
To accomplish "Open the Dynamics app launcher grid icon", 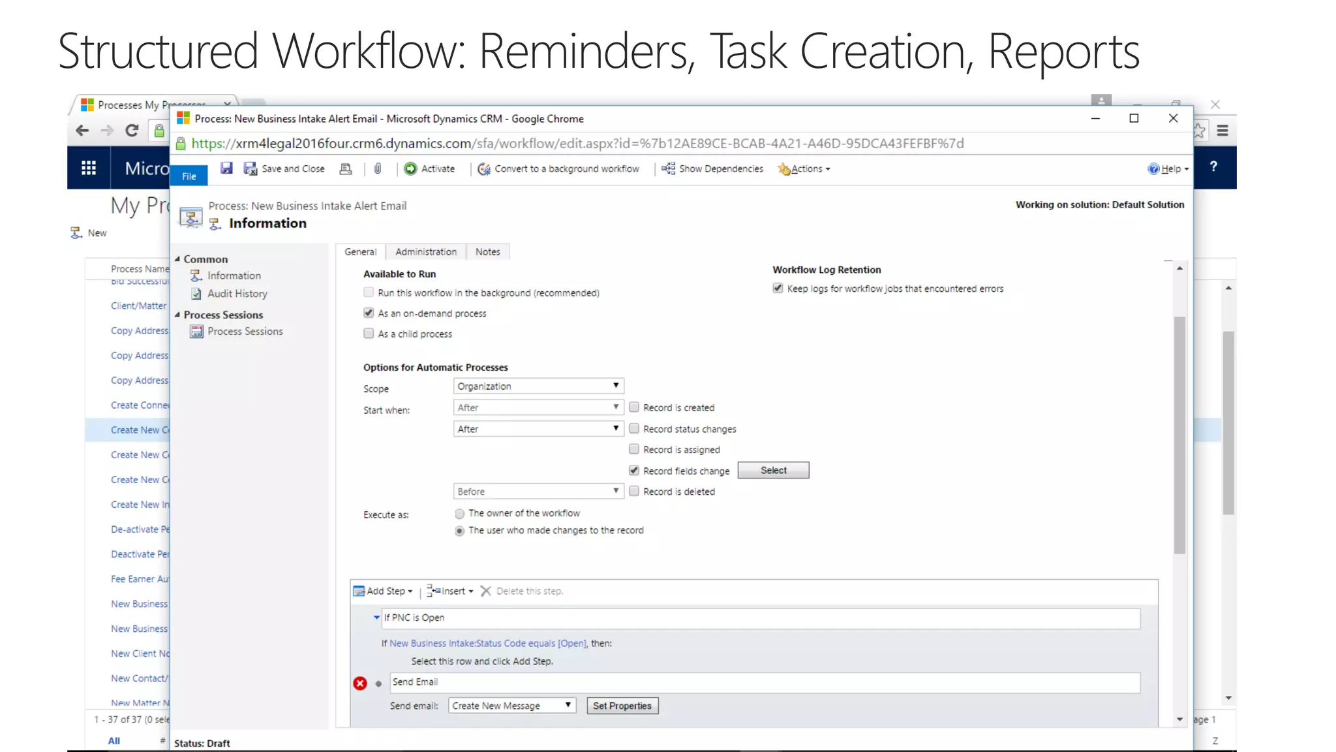I will point(89,168).
